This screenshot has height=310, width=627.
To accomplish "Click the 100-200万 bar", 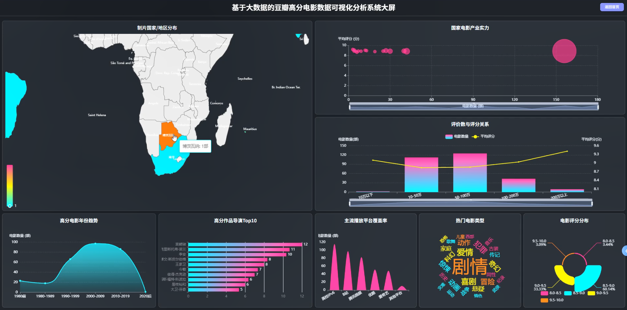I will (x=518, y=185).
